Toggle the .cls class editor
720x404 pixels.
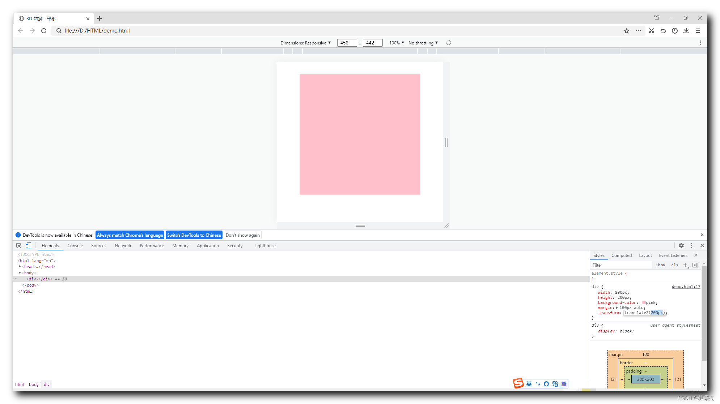tap(674, 265)
